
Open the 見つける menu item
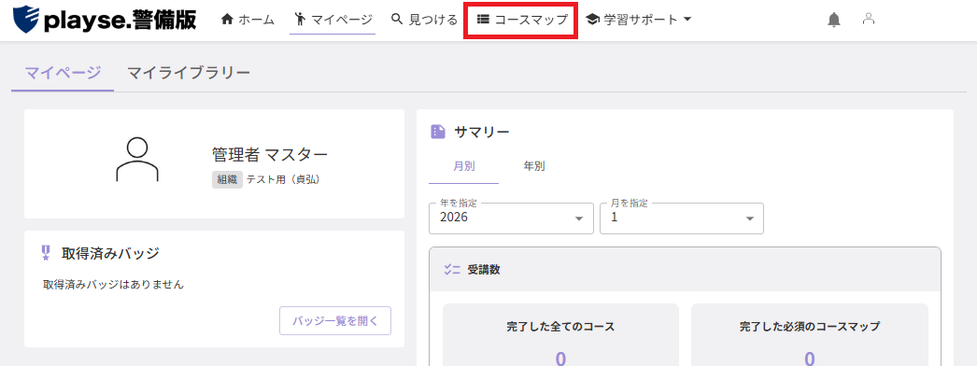[424, 20]
